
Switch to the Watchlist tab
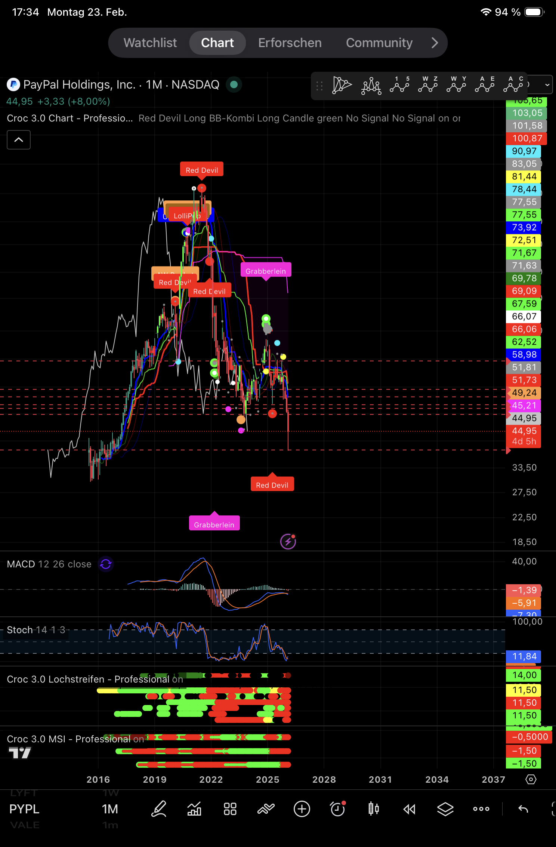click(x=150, y=43)
